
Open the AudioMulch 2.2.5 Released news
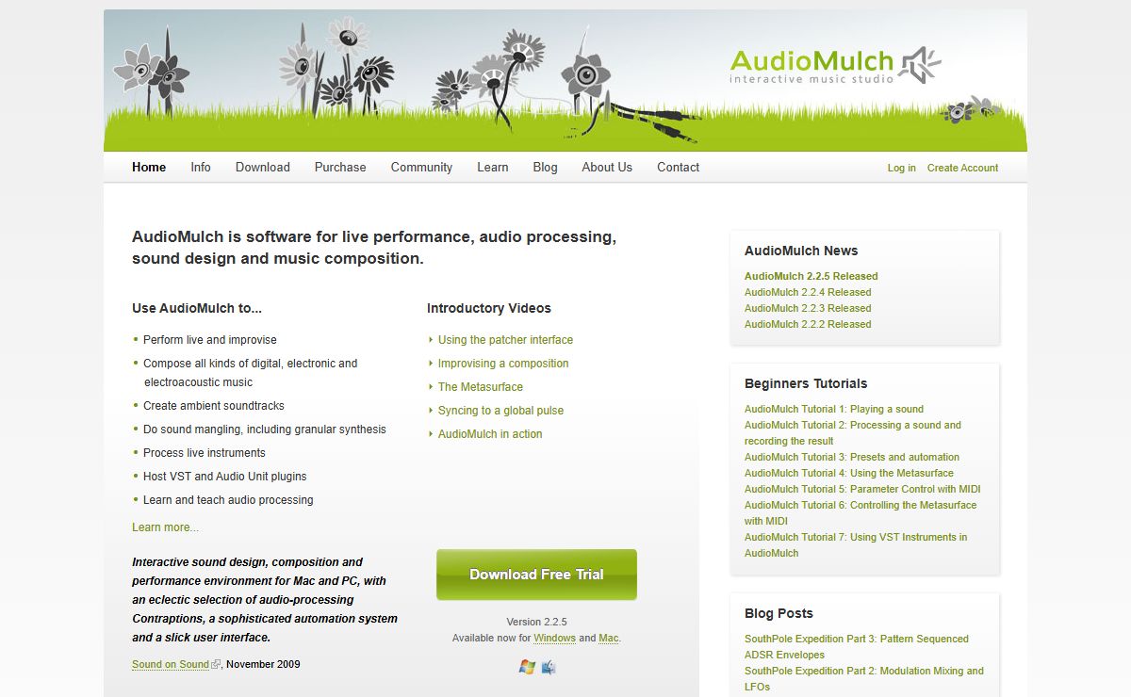click(x=811, y=276)
